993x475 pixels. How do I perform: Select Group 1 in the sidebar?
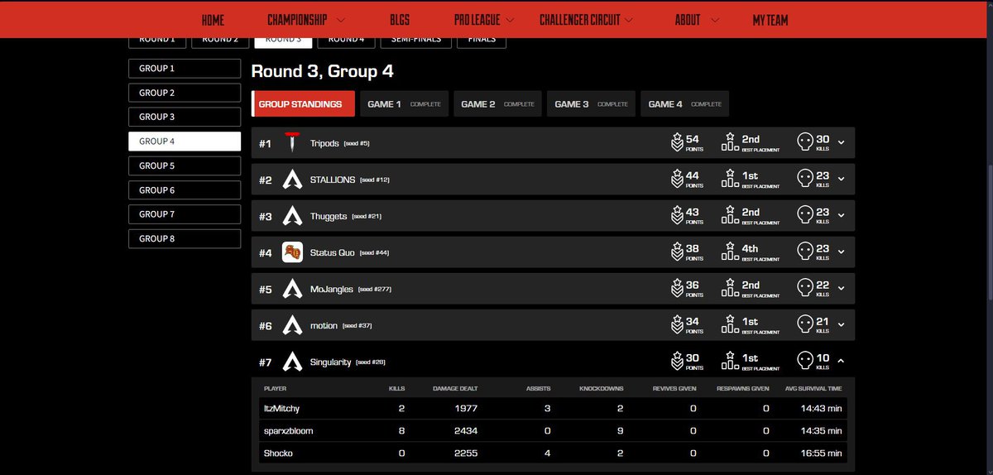coord(185,69)
